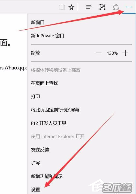Make a web note with pen icon
This screenshot has height=194, width=136.
pos(102,7)
